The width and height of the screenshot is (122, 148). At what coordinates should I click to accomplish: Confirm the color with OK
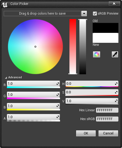86,133
